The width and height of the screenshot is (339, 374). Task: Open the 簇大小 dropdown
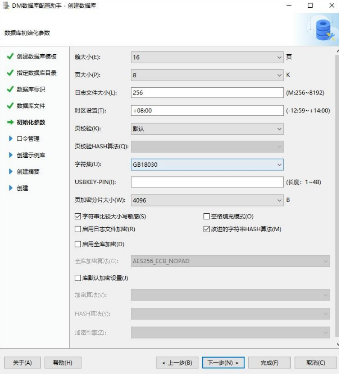tap(207, 57)
